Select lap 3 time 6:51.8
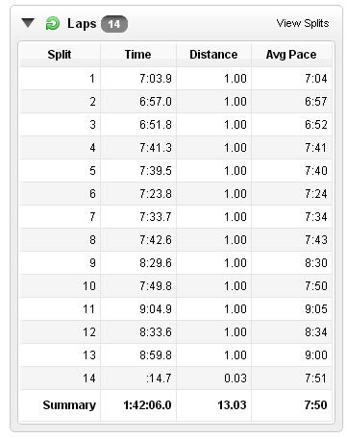The width and height of the screenshot is (347, 439). (156, 125)
